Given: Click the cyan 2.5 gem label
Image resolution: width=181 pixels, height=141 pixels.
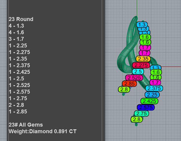Looking at the screenshot, I should [138, 71].
